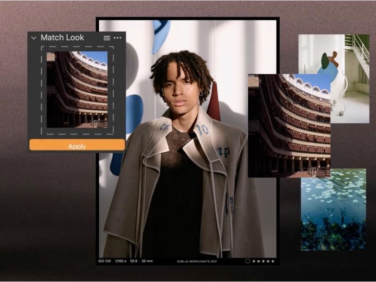Toggle the fourth rating star

pyautogui.click(x=268, y=261)
